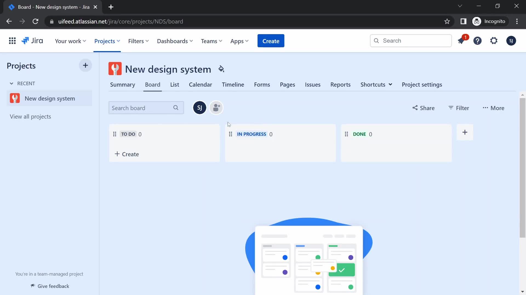Click the user avatar profile icon

[x=511, y=41]
